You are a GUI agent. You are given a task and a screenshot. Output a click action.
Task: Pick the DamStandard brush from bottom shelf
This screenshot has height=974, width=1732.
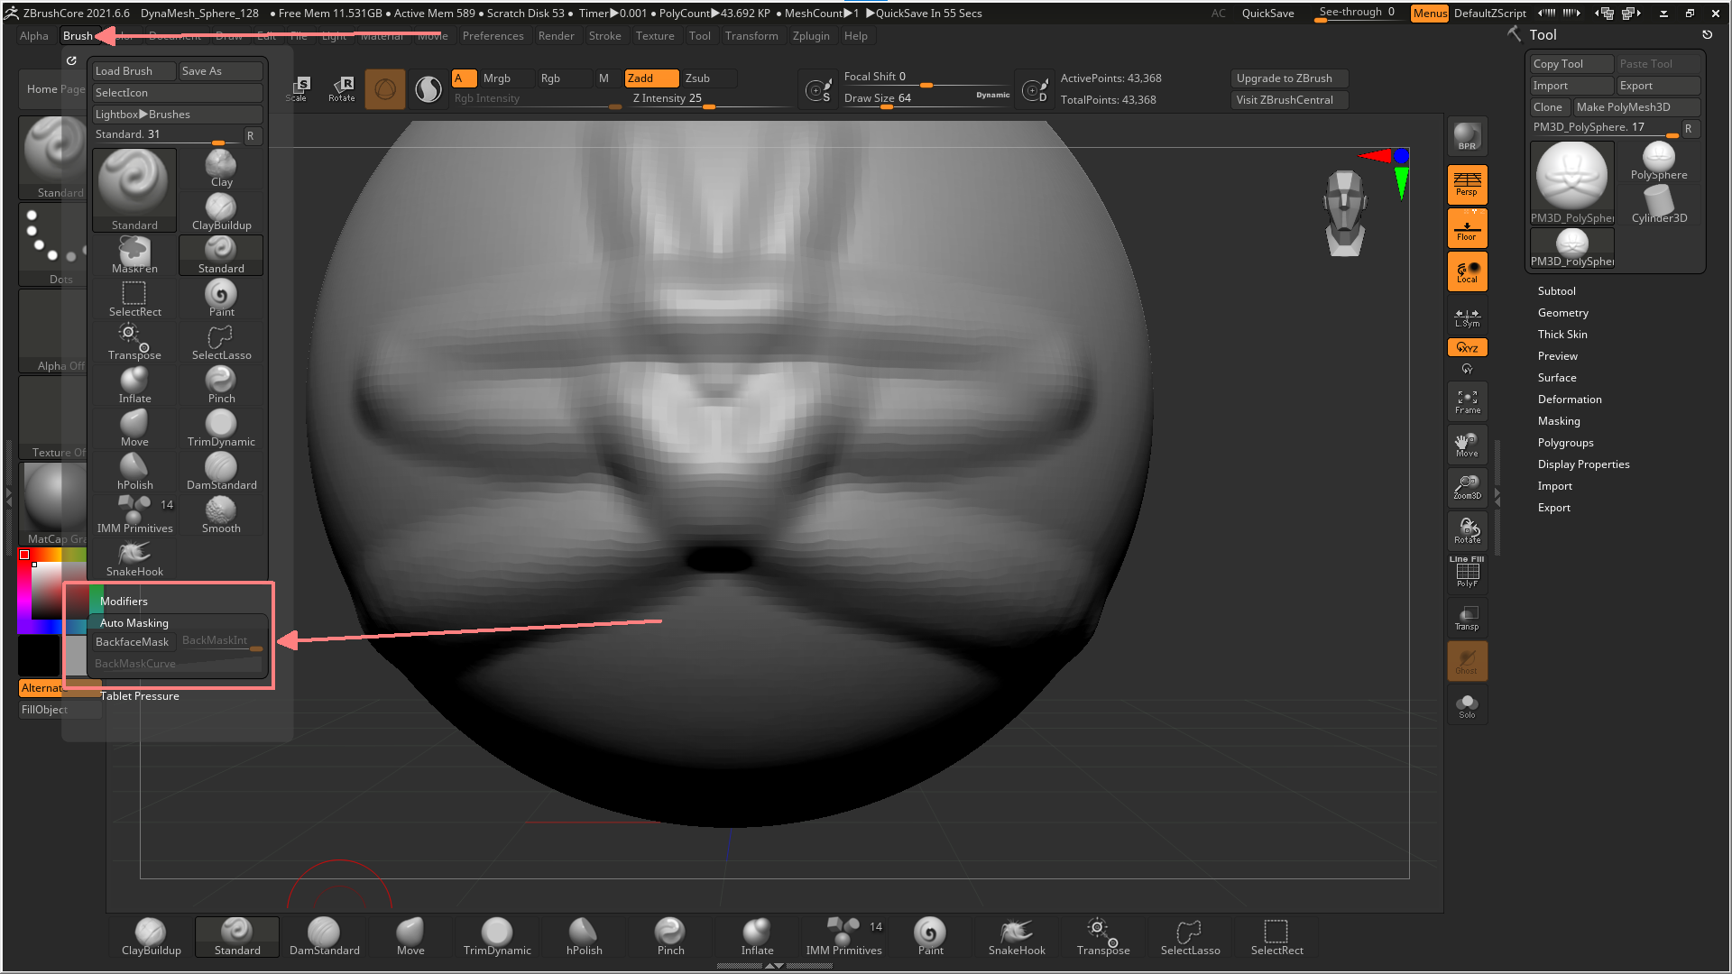(324, 936)
